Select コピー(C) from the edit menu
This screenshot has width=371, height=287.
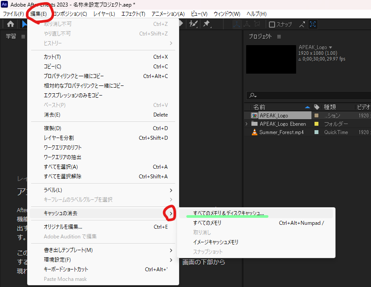[x=103, y=67]
